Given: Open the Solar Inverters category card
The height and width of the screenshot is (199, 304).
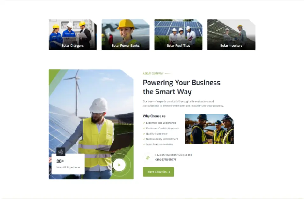Looking at the screenshot, I should click(231, 35).
